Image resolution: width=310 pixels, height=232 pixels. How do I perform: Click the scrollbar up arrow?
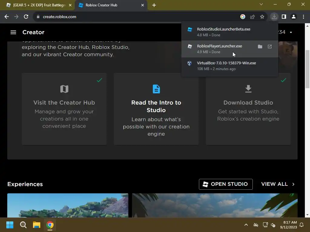click(307, 26)
